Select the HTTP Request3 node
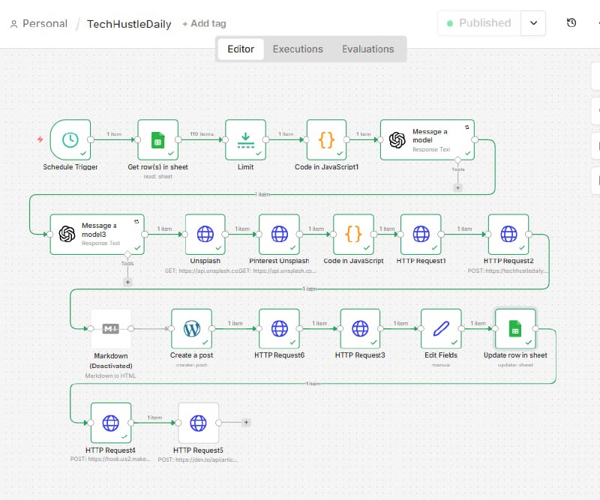This screenshot has height=500, width=600. [360, 328]
